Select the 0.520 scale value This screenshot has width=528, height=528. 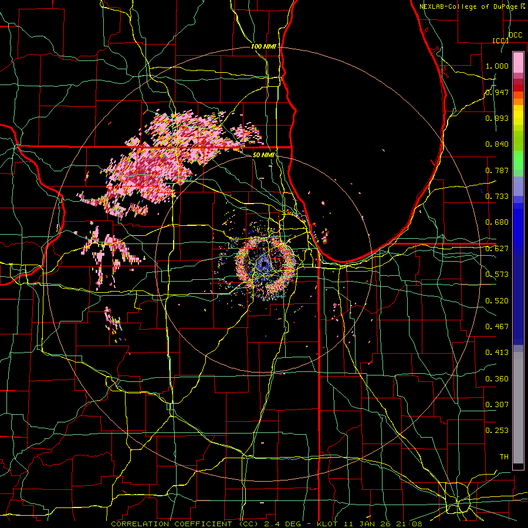(497, 300)
